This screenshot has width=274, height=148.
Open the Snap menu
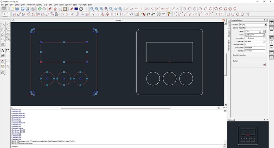(45, 5)
